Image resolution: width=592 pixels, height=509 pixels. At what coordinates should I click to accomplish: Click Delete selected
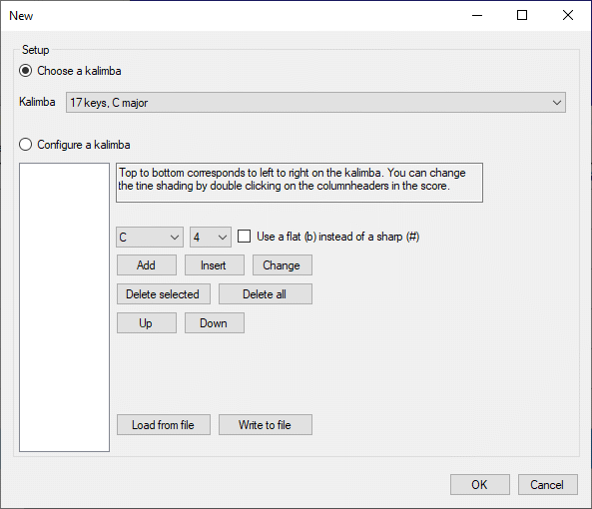164,294
